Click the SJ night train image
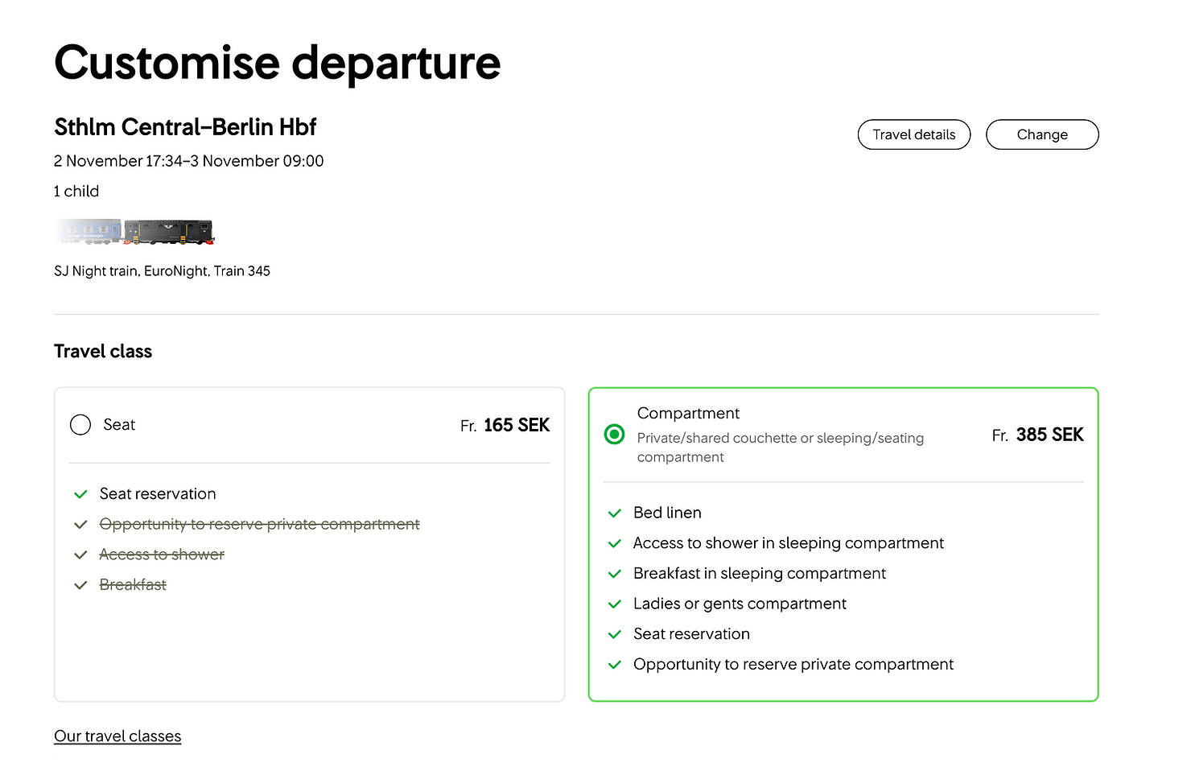The width and height of the screenshot is (1191, 771). point(134,232)
